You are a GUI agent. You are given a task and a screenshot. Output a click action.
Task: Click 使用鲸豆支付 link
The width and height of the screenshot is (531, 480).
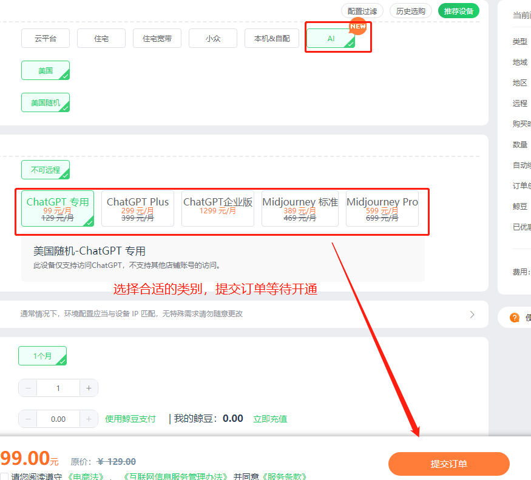(130, 419)
